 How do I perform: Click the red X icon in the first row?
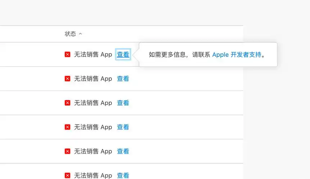coord(67,54)
